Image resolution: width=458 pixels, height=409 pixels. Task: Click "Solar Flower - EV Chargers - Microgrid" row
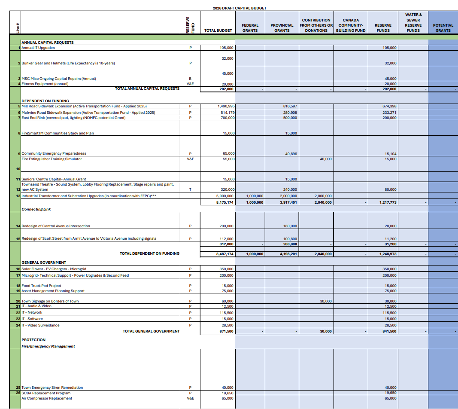pos(53,269)
